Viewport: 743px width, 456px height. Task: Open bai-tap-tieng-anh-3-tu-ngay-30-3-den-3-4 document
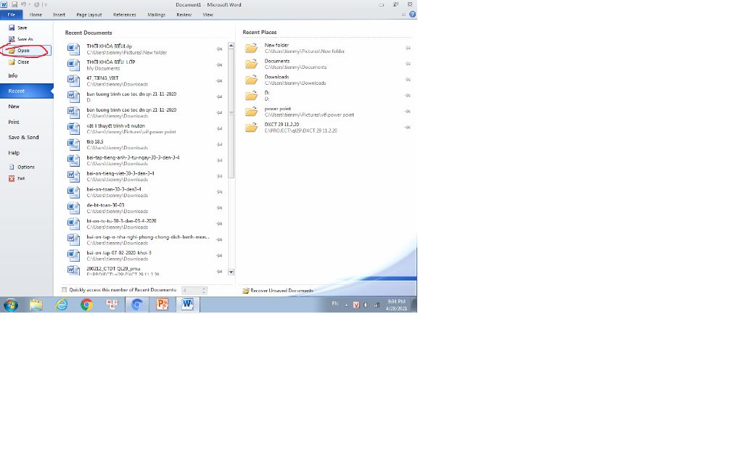145,160
